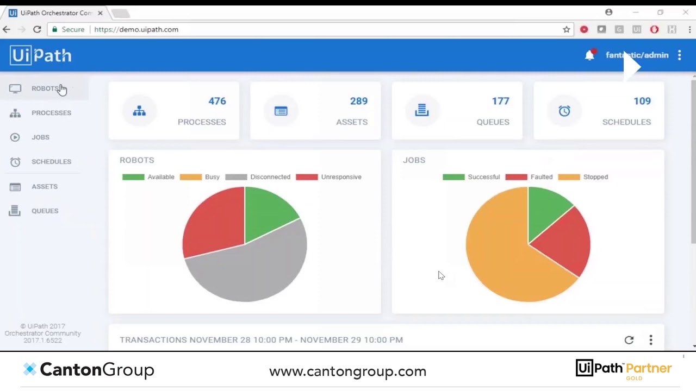Image resolution: width=696 pixels, height=391 pixels.
Task: Click the browser Back arrow
Action: (7, 29)
